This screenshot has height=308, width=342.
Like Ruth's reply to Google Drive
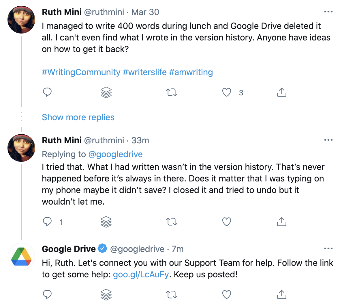[227, 221]
